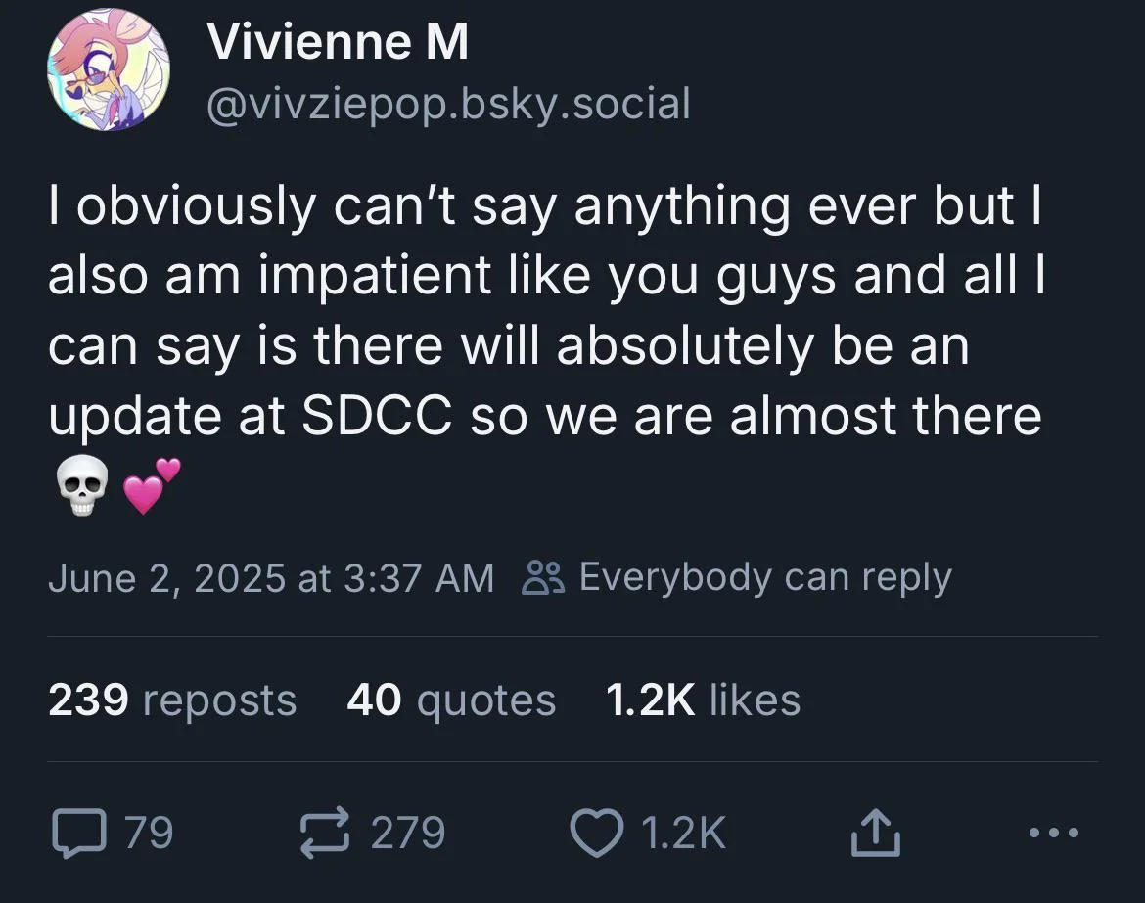Click the June 2, 2025 timestamp
1145x903 pixels.
(x=271, y=577)
